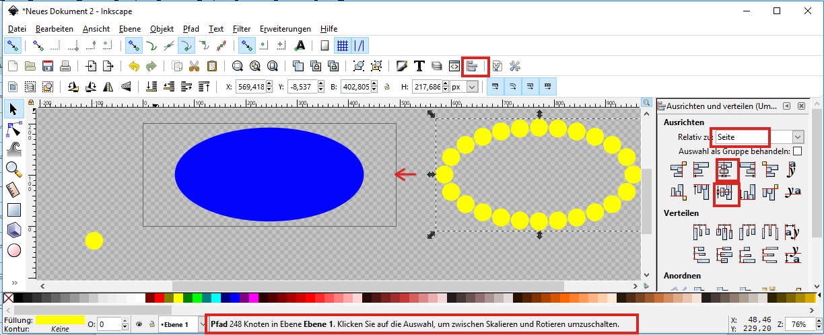Select the Ellipse circle tool

tap(13, 250)
